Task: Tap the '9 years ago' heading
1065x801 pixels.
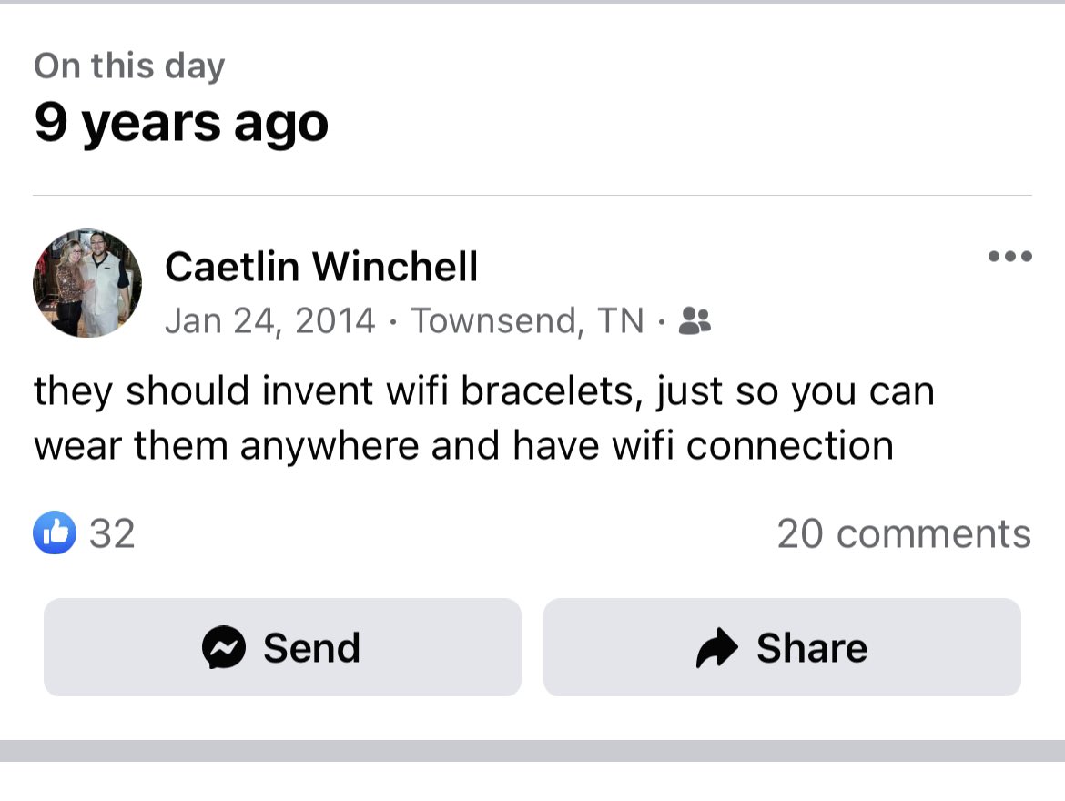Action: point(181,125)
